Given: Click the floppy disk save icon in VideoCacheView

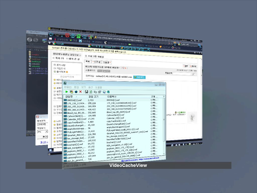Looking at the screenshot, I should [87, 92].
